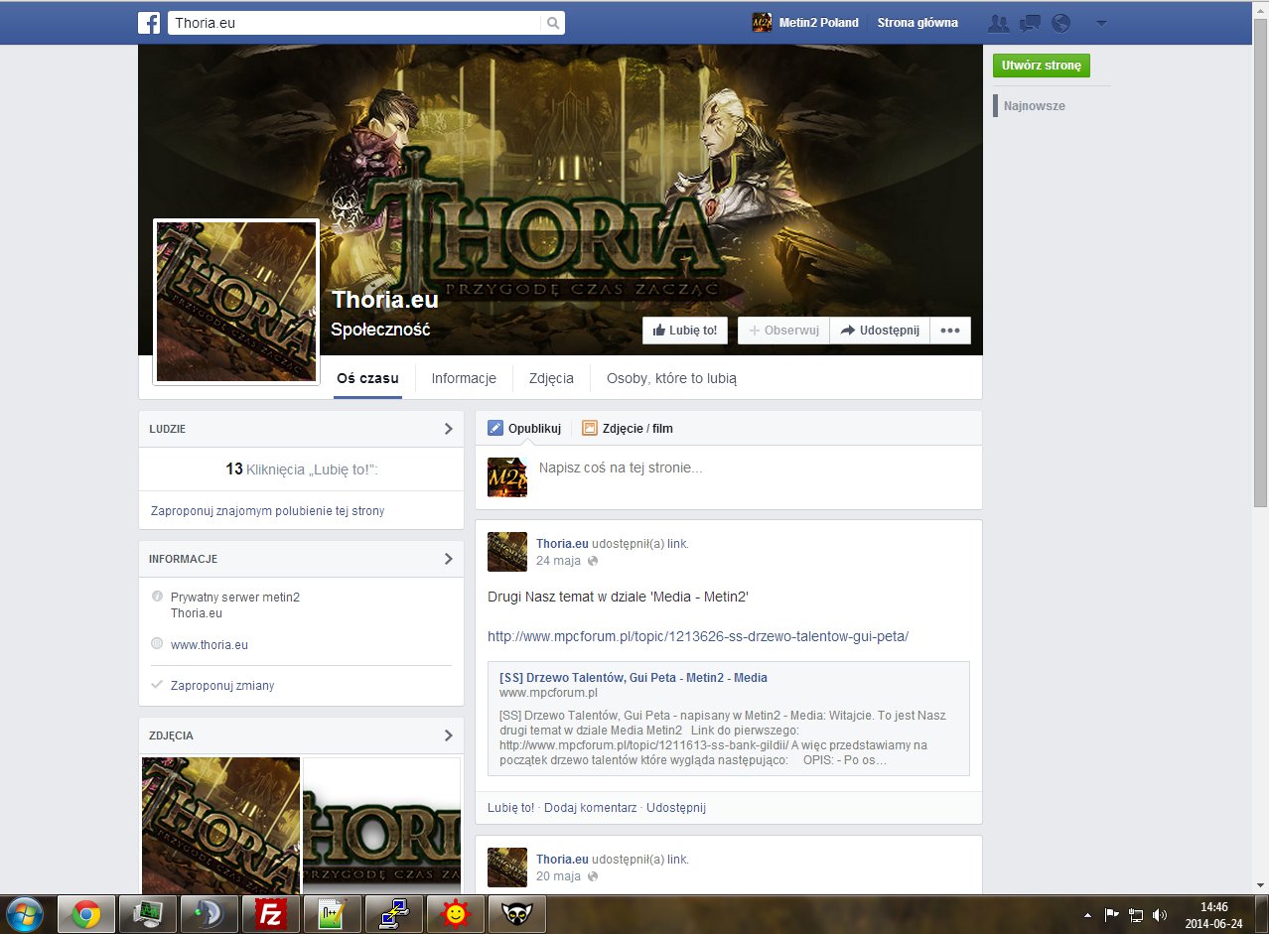Open Osoby, które to lubią tab
1269x934 pixels.
point(671,378)
